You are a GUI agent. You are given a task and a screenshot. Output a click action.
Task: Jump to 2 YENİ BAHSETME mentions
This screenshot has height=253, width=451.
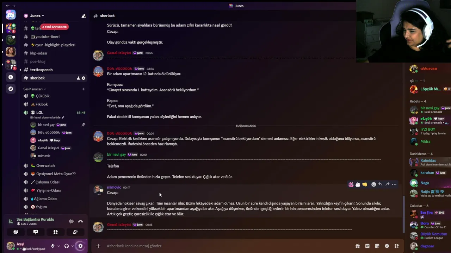(x=55, y=27)
